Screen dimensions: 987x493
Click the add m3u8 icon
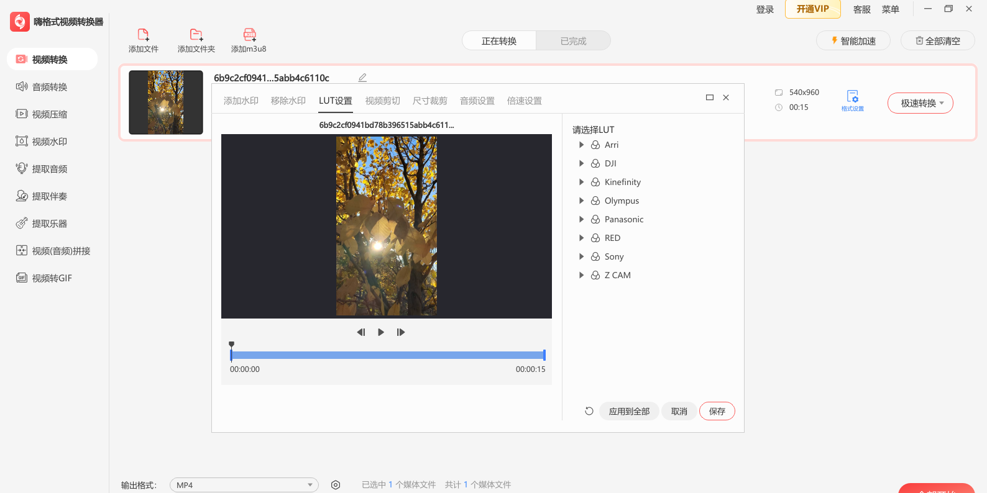pos(249,35)
